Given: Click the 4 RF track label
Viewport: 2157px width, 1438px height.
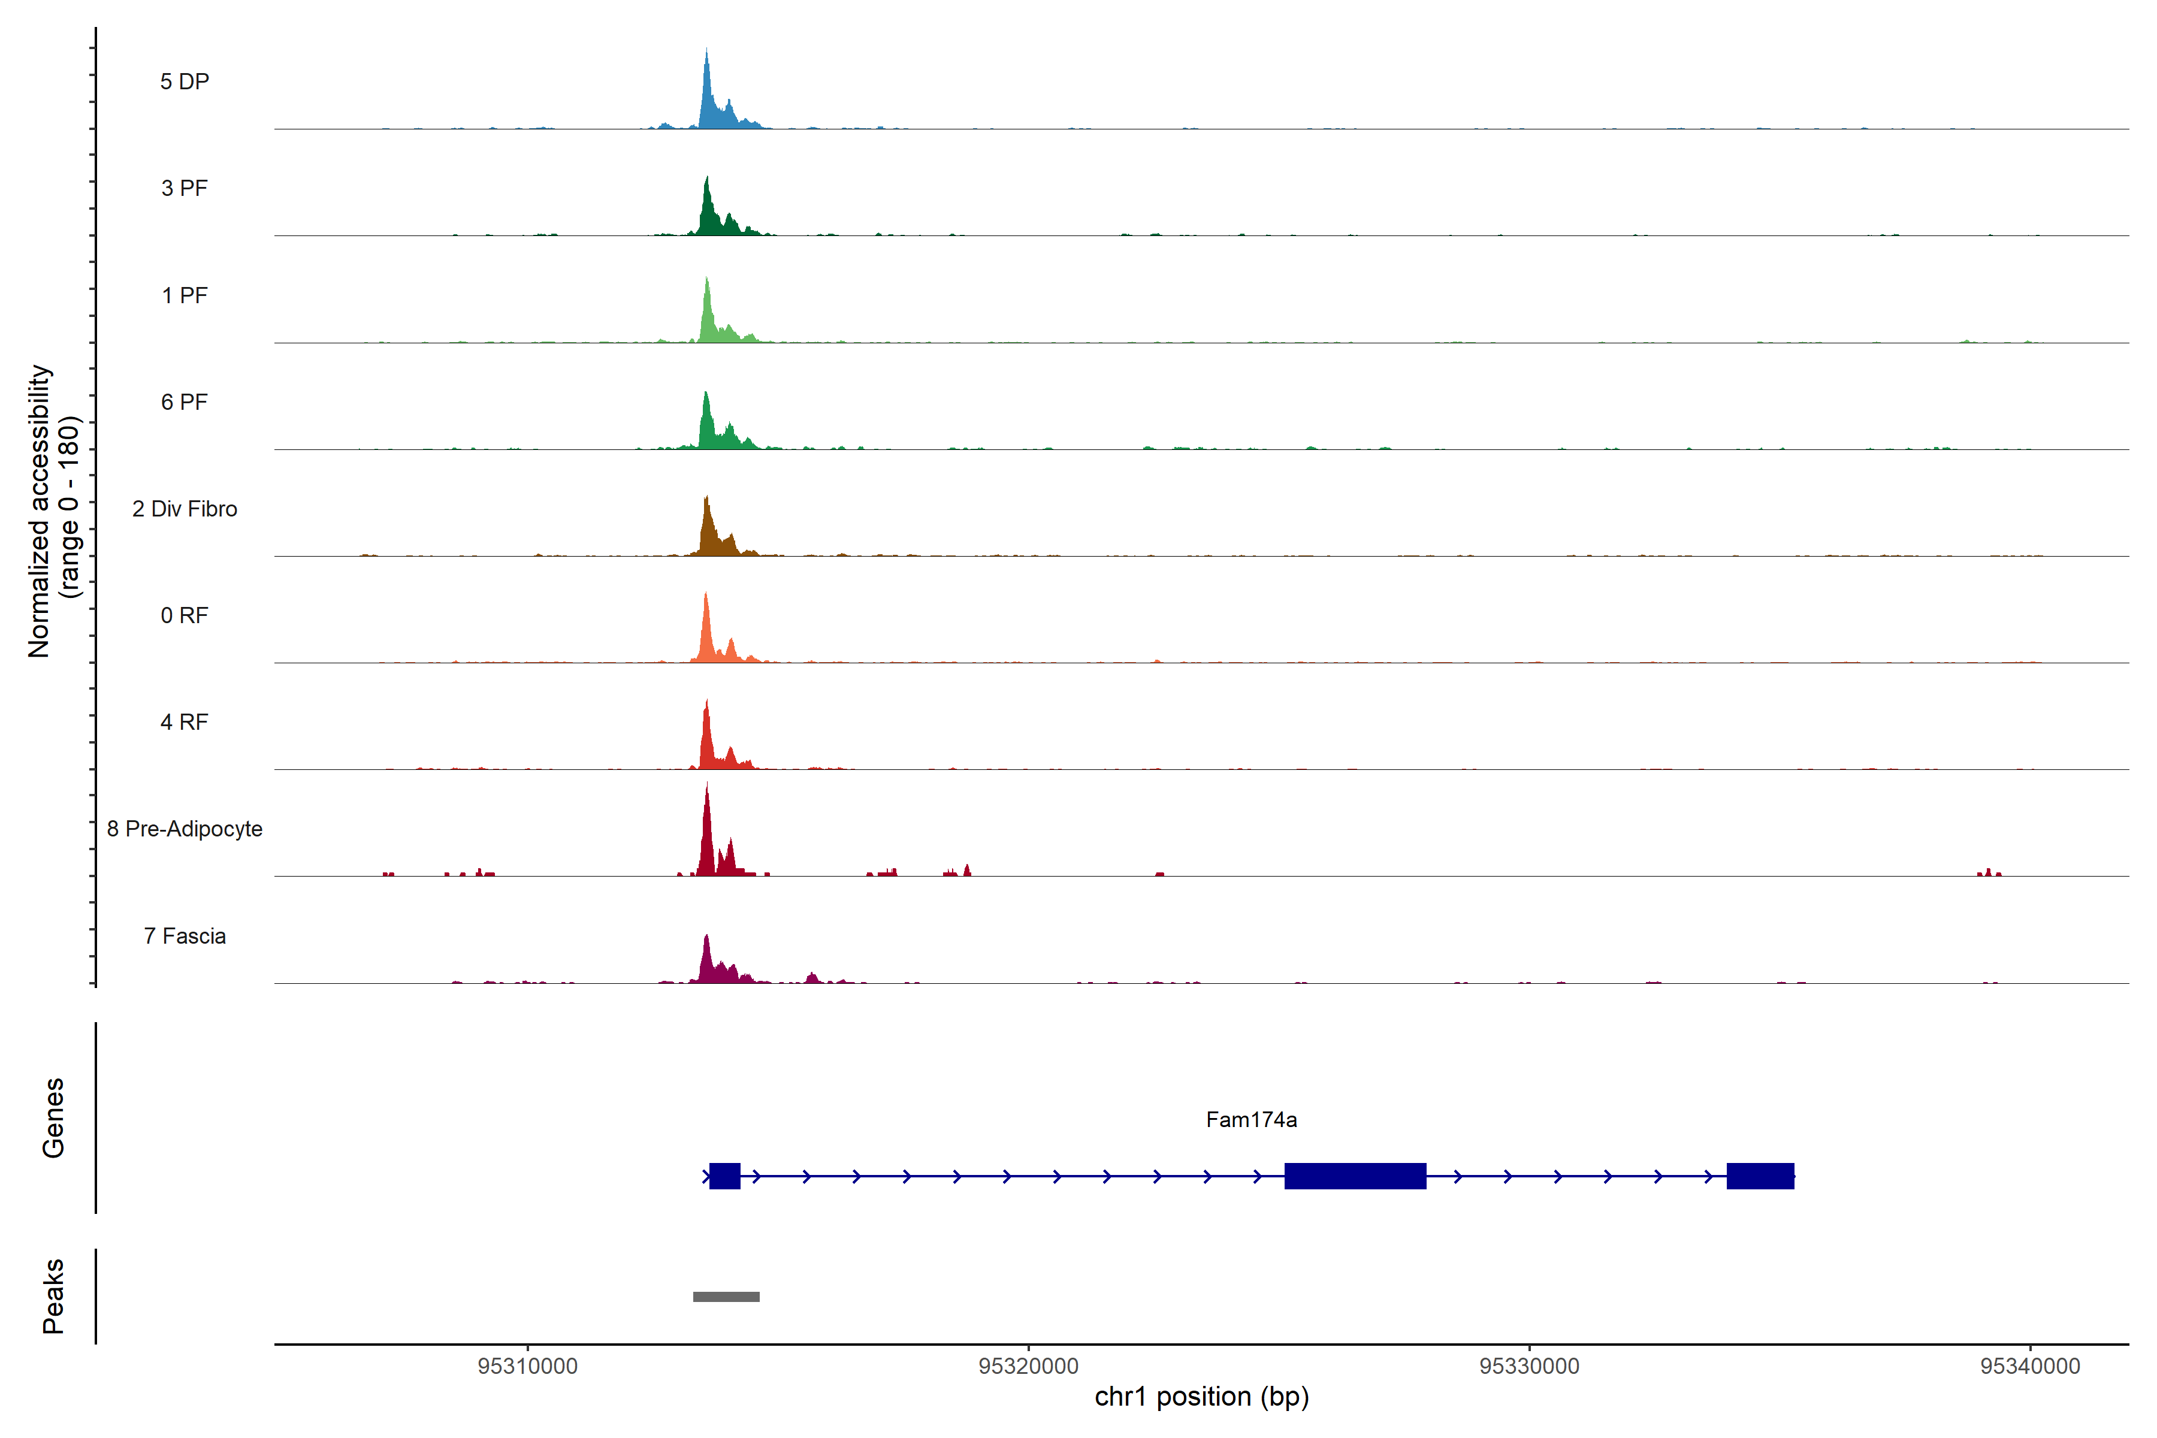Looking at the screenshot, I should pos(185,722).
